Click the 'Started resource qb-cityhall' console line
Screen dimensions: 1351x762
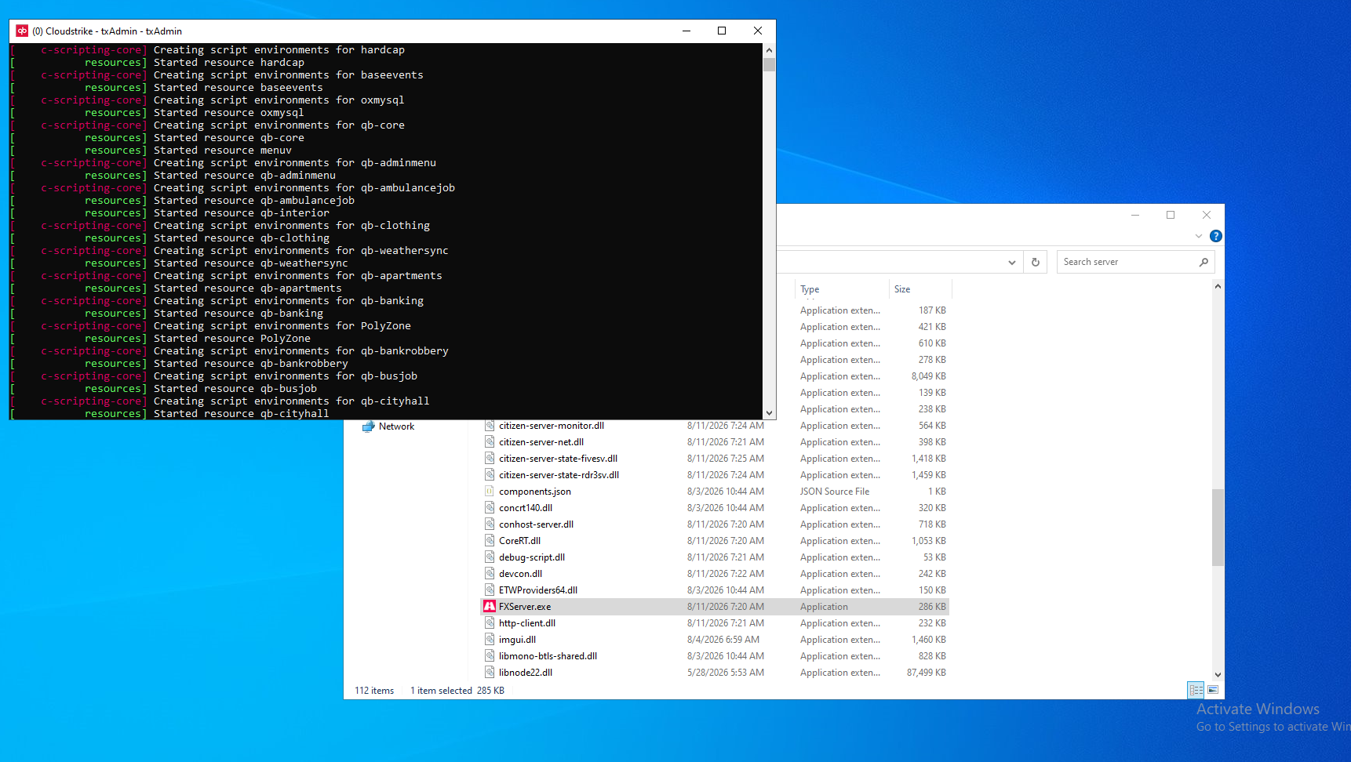pos(242,414)
